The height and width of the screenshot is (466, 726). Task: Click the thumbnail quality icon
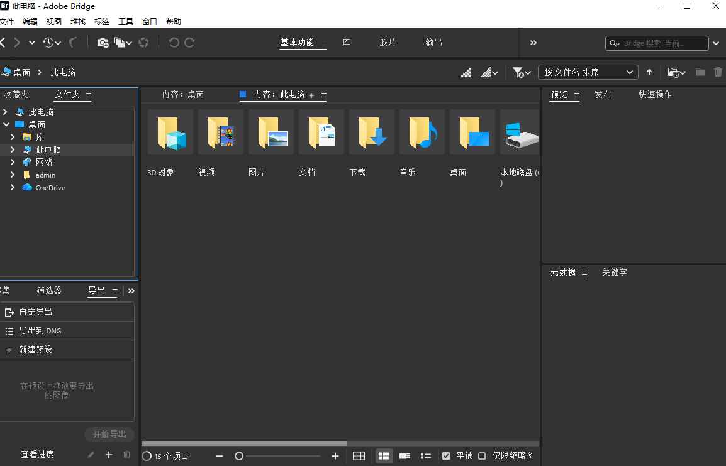click(466, 73)
